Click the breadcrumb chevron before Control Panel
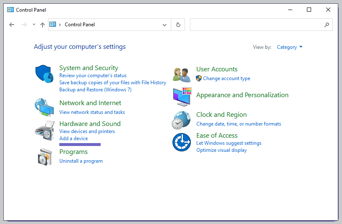342x224 pixels. tap(60, 25)
